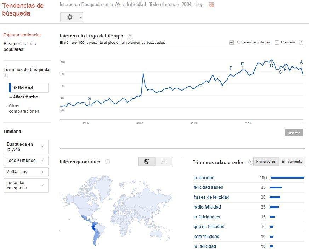Open the settings gear menu
This screenshot has width=309, height=251.
click(70, 17)
